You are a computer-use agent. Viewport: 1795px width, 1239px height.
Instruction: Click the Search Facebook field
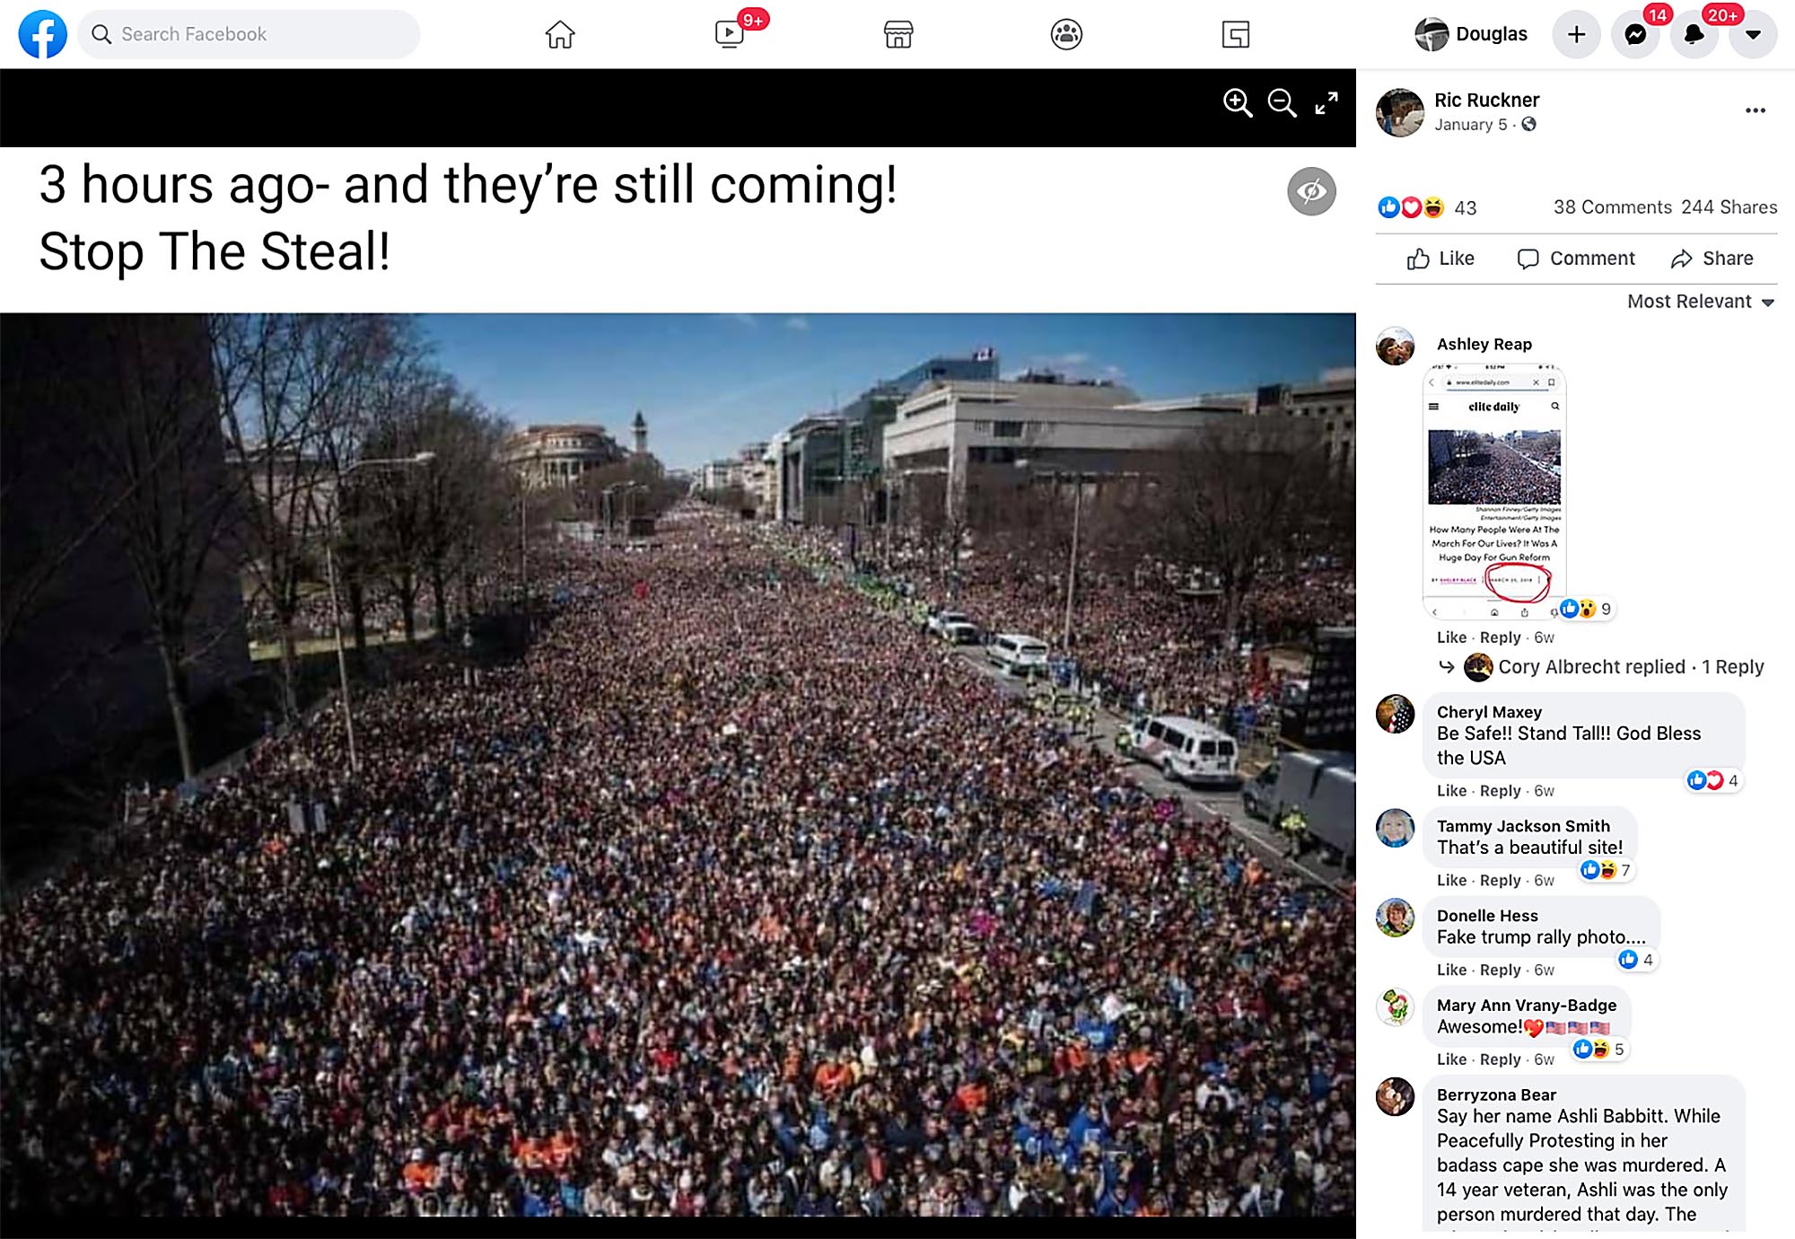click(x=249, y=34)
